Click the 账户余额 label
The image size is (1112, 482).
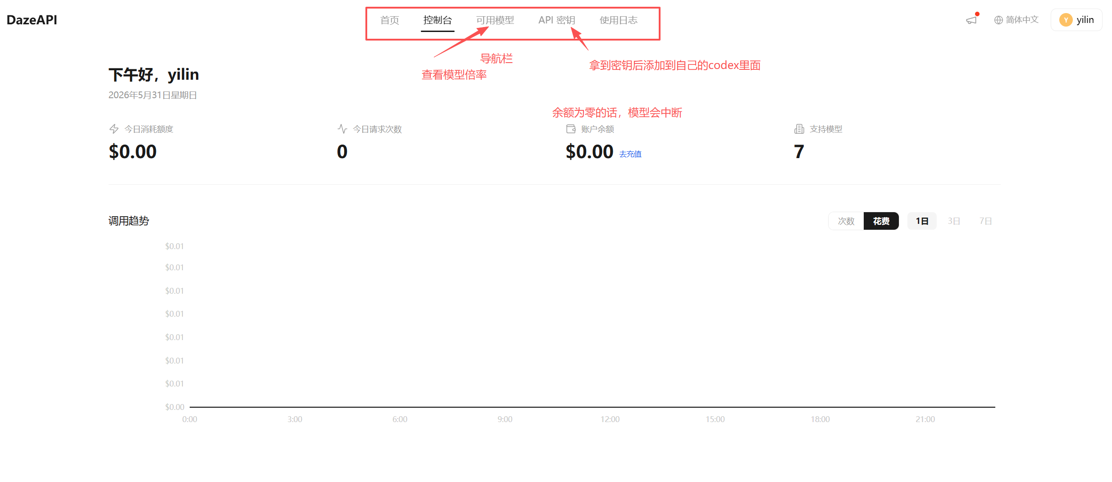[597, 129]
